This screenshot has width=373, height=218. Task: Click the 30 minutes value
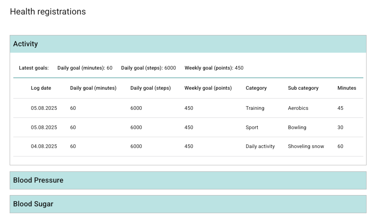coord(340,128)
